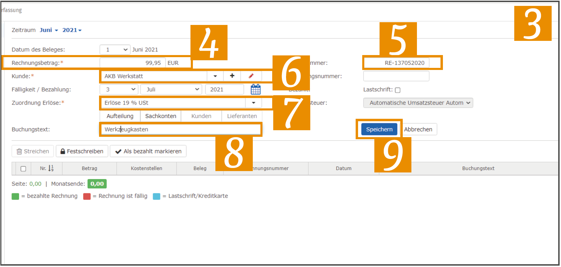Click the Zuordnung field Erlöse 19 % USt
The image size is (561, 267).
[x=173, y=103]
